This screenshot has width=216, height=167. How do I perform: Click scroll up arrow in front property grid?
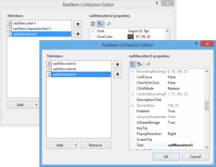(x=206, y=71)
